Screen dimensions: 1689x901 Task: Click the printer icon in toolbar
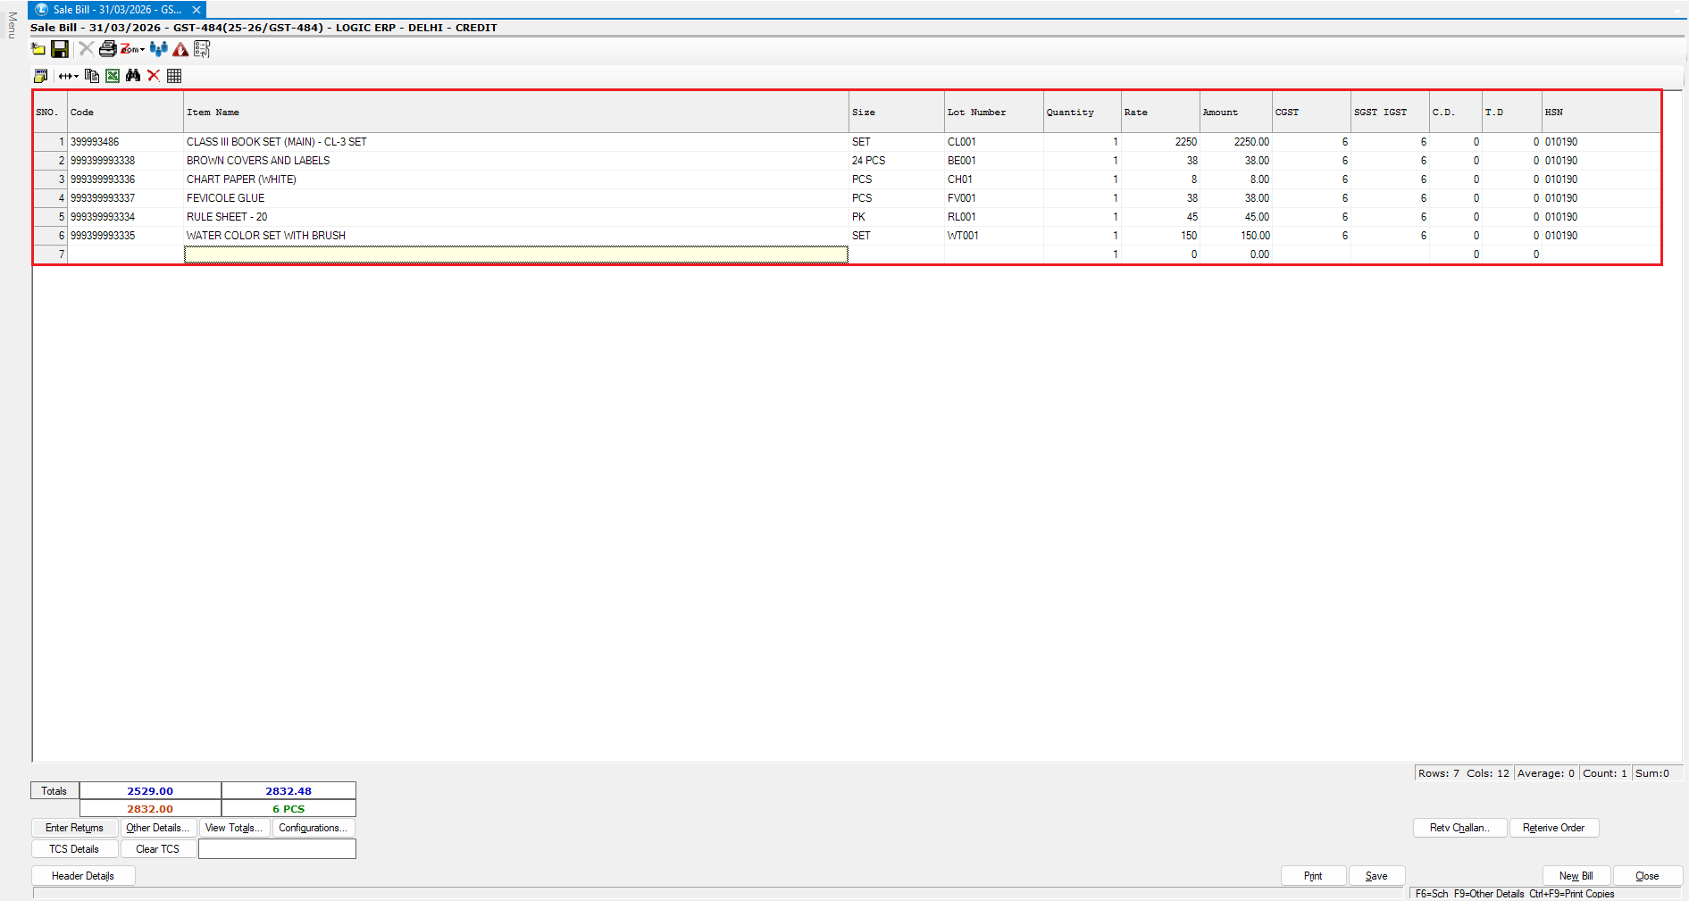(107, 49)
